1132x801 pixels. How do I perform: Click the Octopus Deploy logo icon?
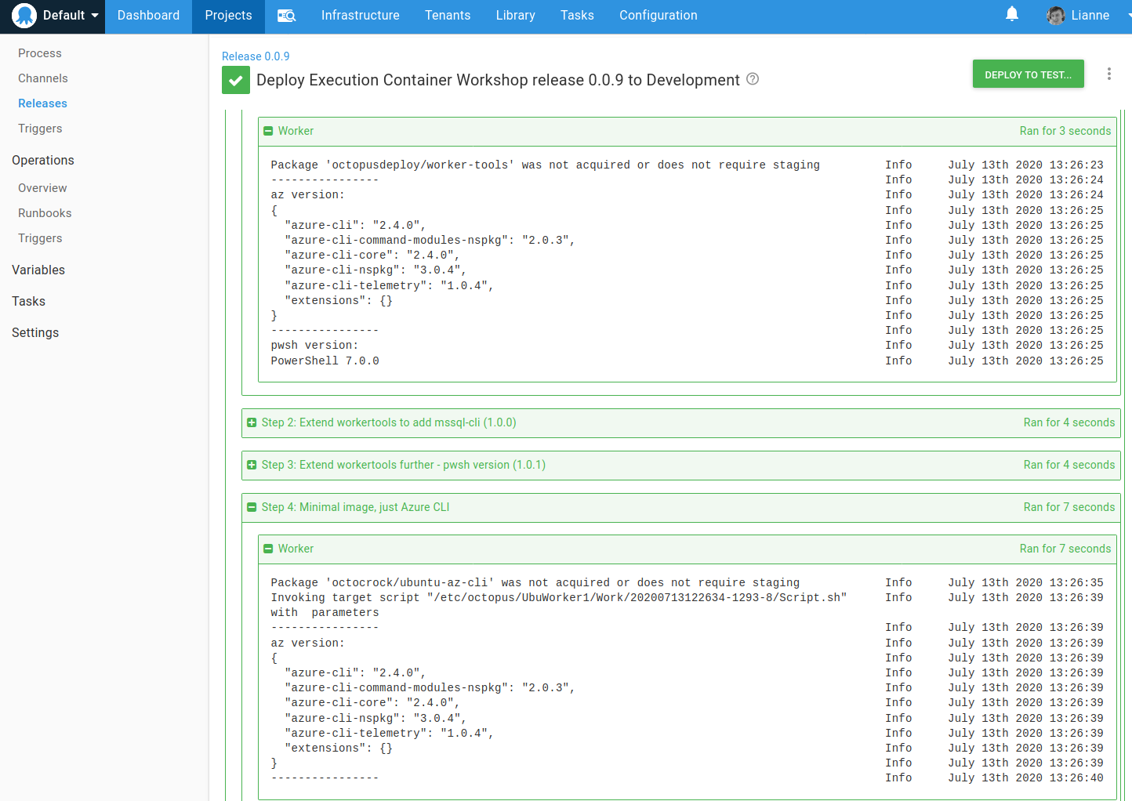coord(24,16)
